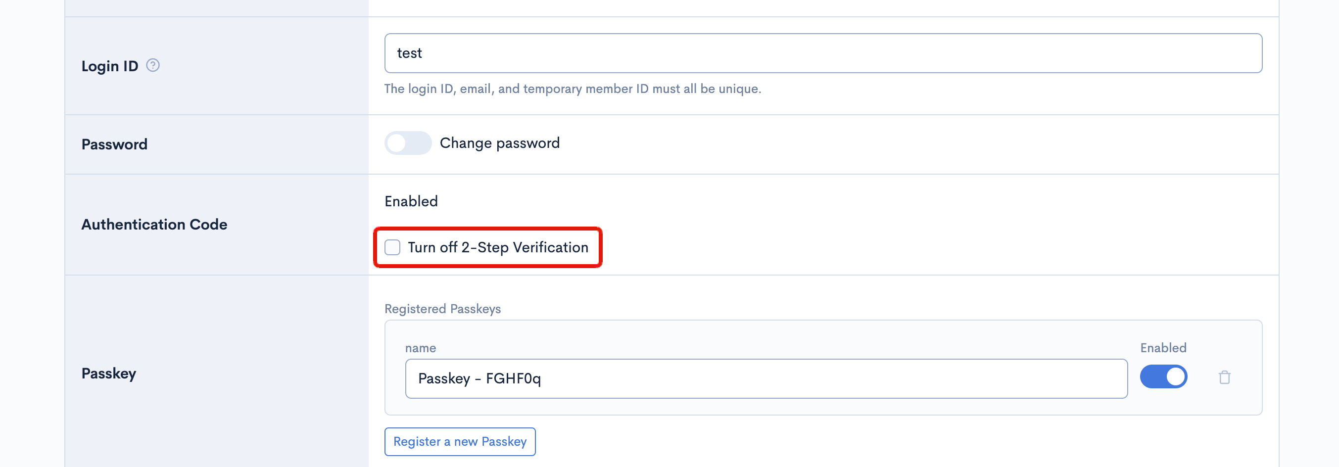The height and width of the screenshot is (467, 1339).
Task: Click the Enabled label above the passkey toggle
Action: [1163, 347]
